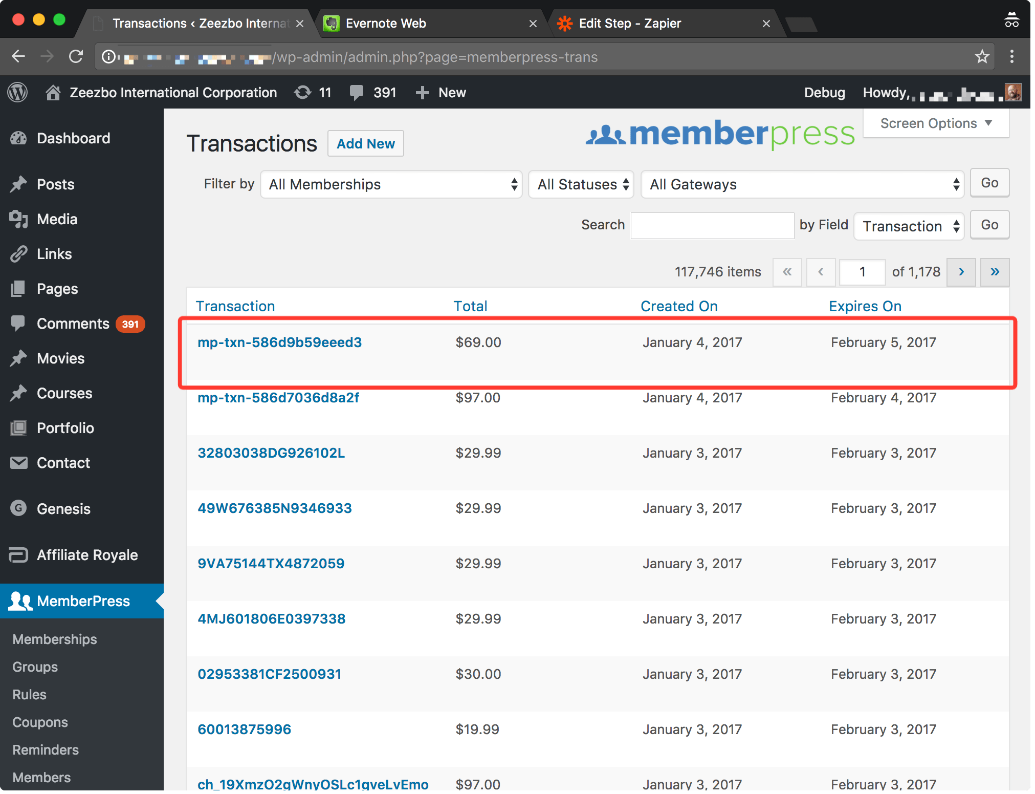This screenshot has height=794, width=1035.
Task: Click the site info icon in address bar
Action: (x=108, y=56)
